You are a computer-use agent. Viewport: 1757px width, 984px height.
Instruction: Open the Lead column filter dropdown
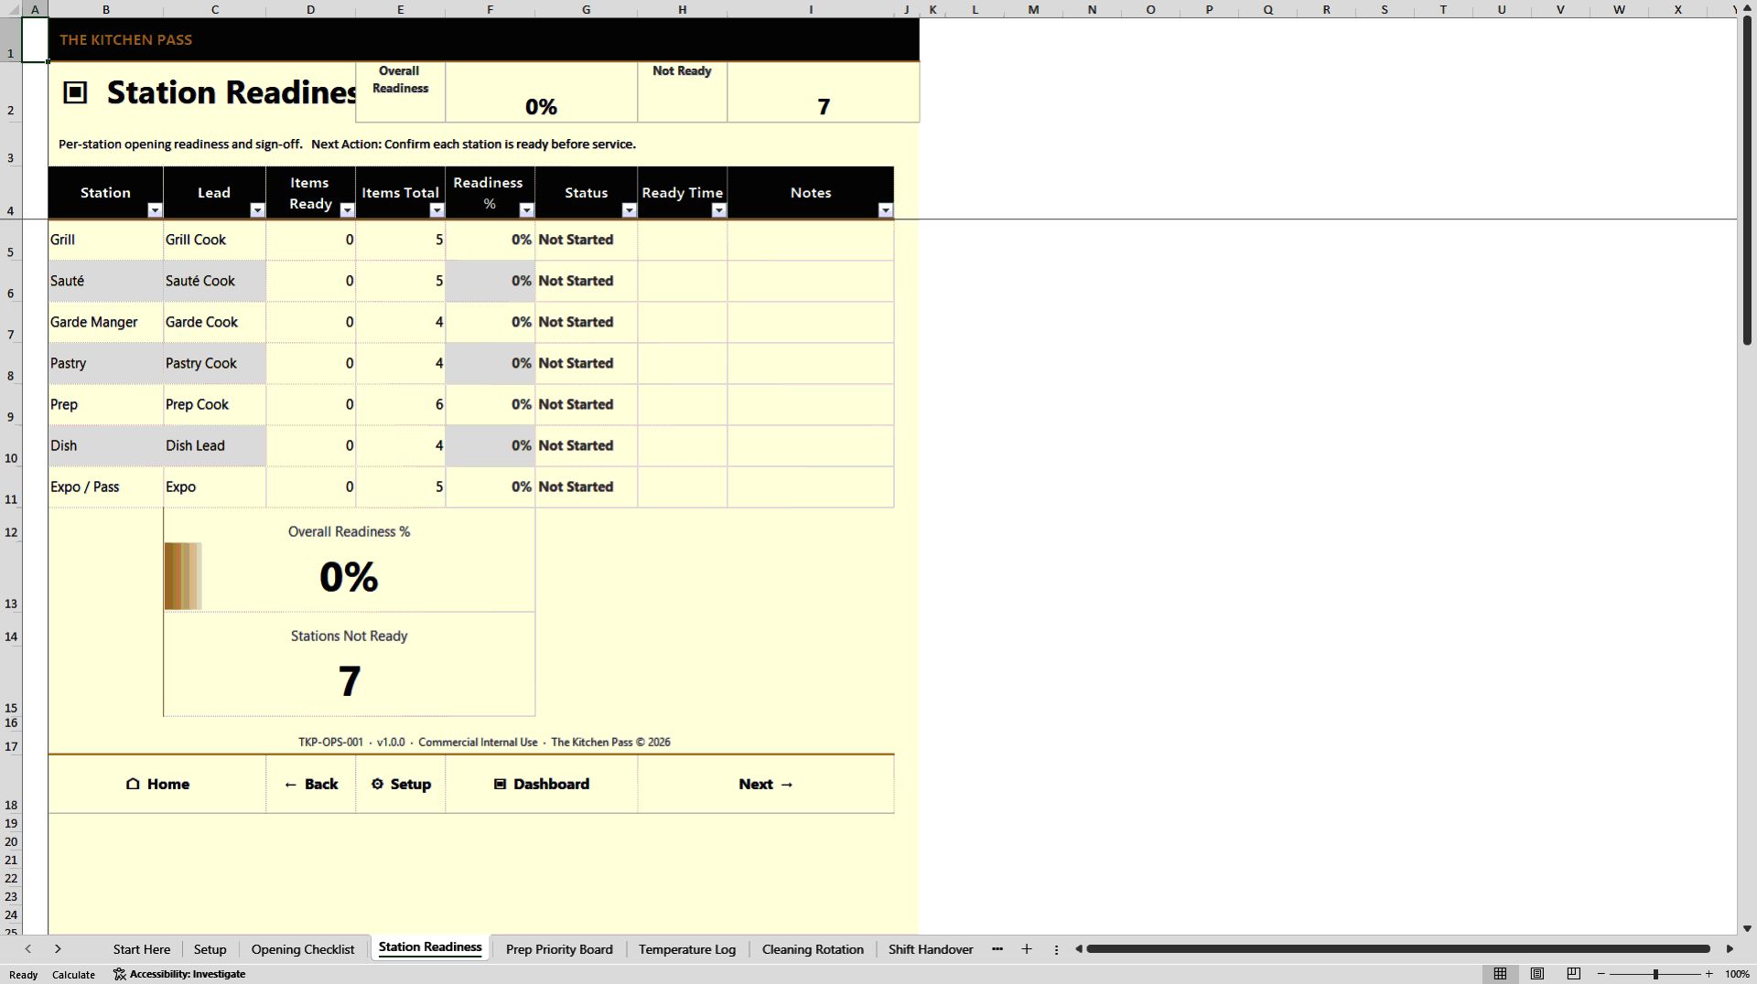pyautogui.click(x=257, y=210)
